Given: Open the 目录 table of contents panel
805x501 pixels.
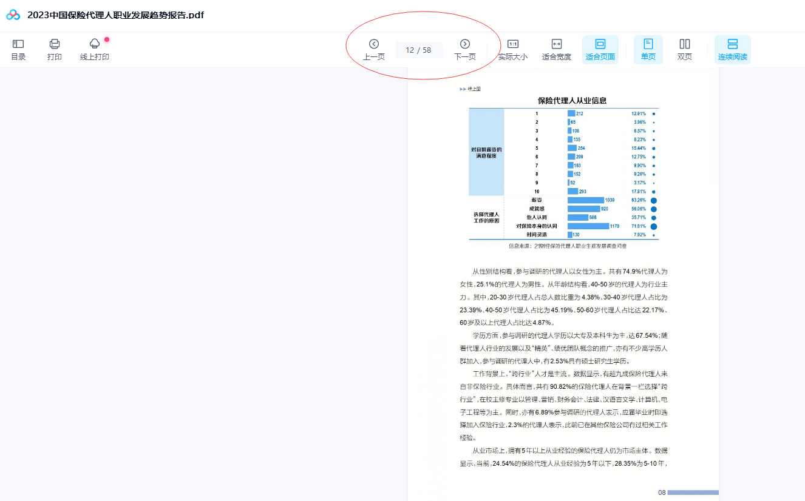Looking at the screenshot, I should [x=18, y=49].
